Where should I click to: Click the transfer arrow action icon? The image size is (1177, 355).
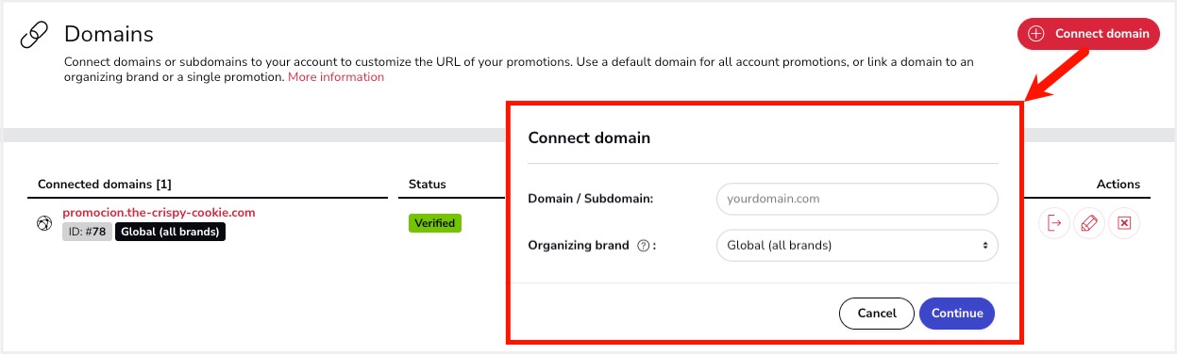pos(1054,223)
